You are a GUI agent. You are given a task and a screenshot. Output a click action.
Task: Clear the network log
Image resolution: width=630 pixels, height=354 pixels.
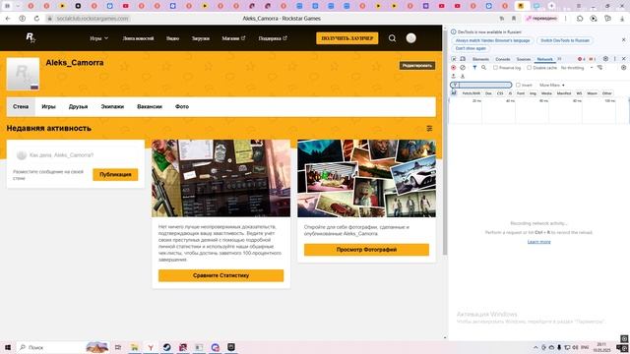tap(463, 68)
